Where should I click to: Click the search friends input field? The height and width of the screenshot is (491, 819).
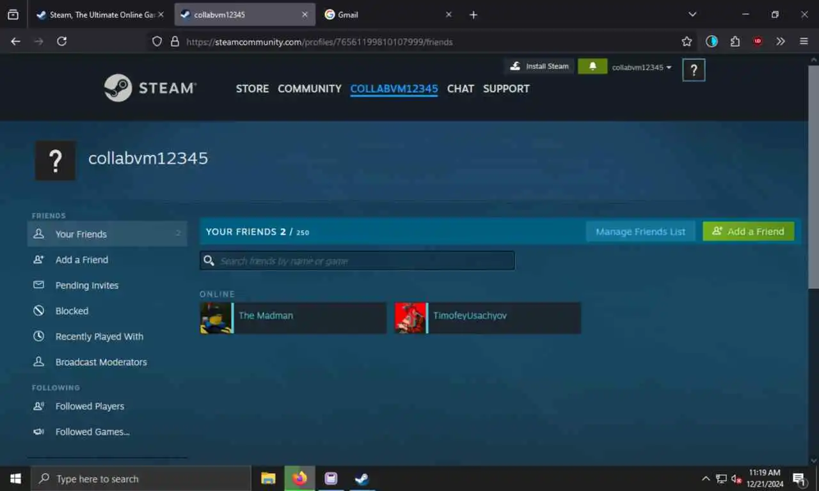(x=357, y=261)
